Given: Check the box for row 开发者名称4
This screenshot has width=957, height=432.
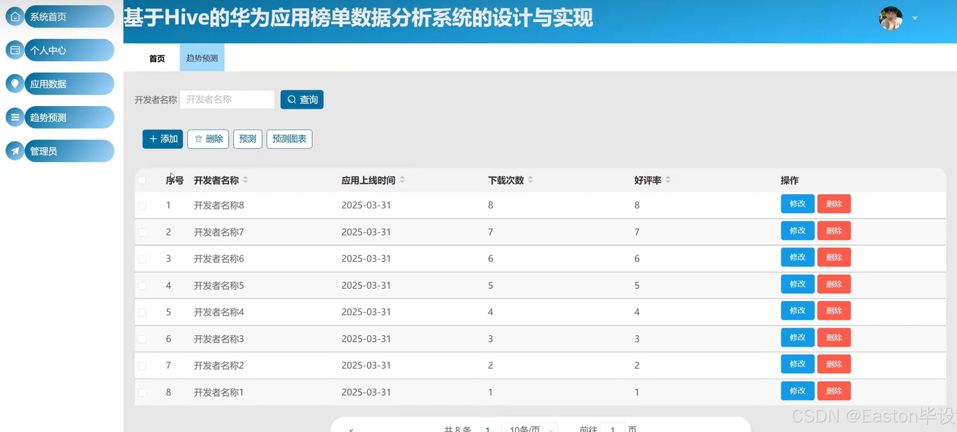Looking at the screenshot, I should [x=142, y=313].
